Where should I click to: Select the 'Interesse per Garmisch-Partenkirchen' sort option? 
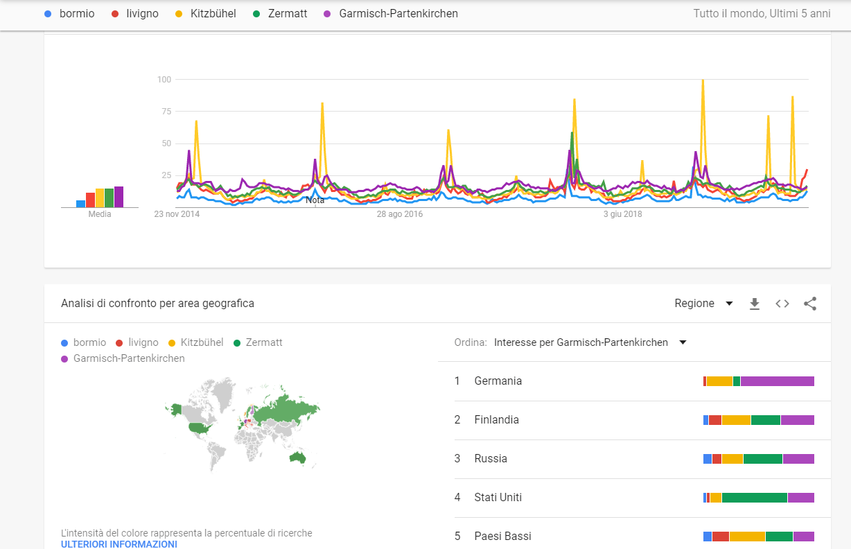[x=581, y=342]
